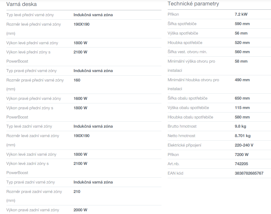Click the "Šířka spotřebiče" row label
The height and width of the screenshot is (214, 271).
tap(182, 24)
